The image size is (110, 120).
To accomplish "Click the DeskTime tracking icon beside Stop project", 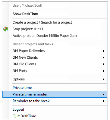I will [6, 29].
